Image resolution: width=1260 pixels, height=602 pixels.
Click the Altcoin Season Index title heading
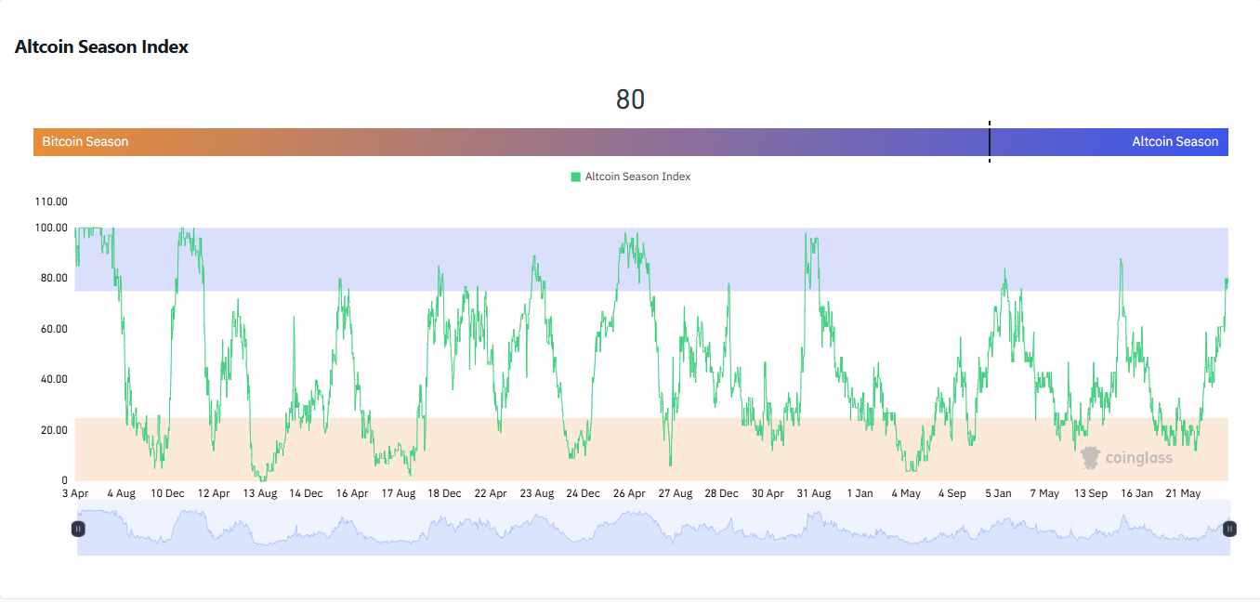101,46
